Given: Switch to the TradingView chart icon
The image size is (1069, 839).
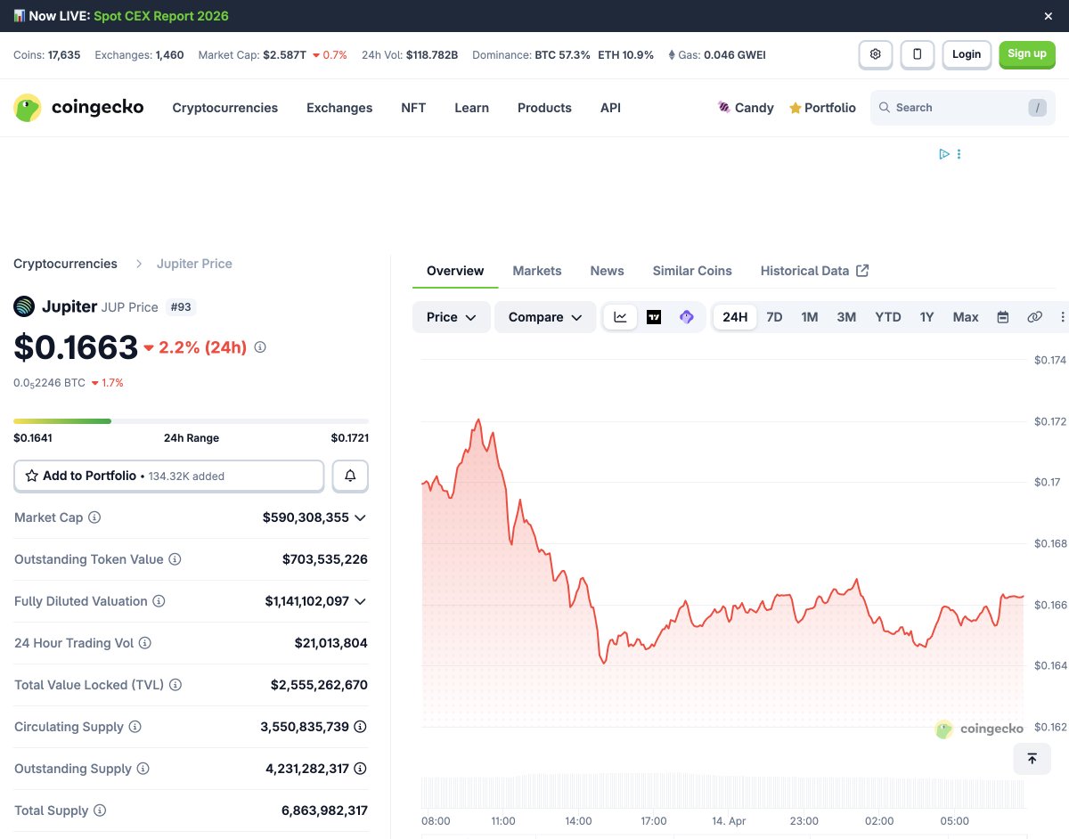Looking at the screenshot, I should [x=654, y=317].
